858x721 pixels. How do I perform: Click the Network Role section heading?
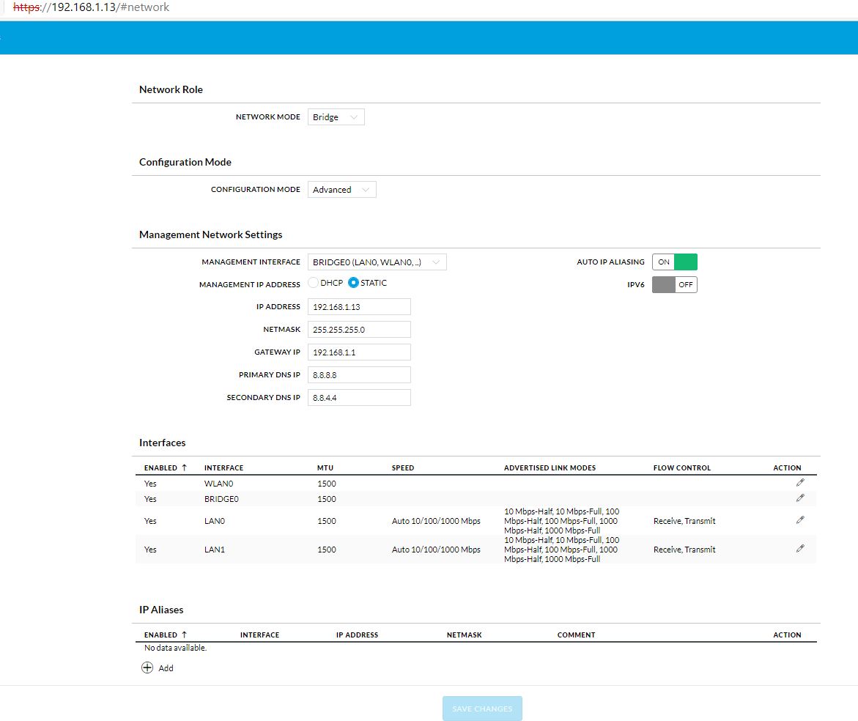pyautogui.click(x=171, y=89)
